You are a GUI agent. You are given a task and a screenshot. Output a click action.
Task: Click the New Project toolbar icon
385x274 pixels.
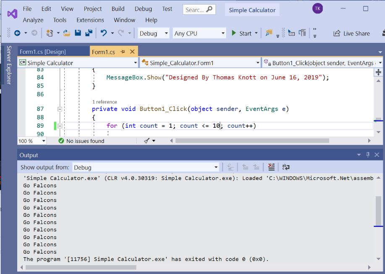[x=50, y=33]
